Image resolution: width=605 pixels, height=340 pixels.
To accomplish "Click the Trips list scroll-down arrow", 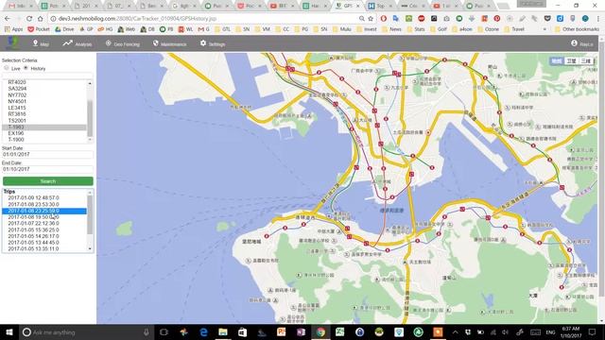I will [x=90, y=248].
